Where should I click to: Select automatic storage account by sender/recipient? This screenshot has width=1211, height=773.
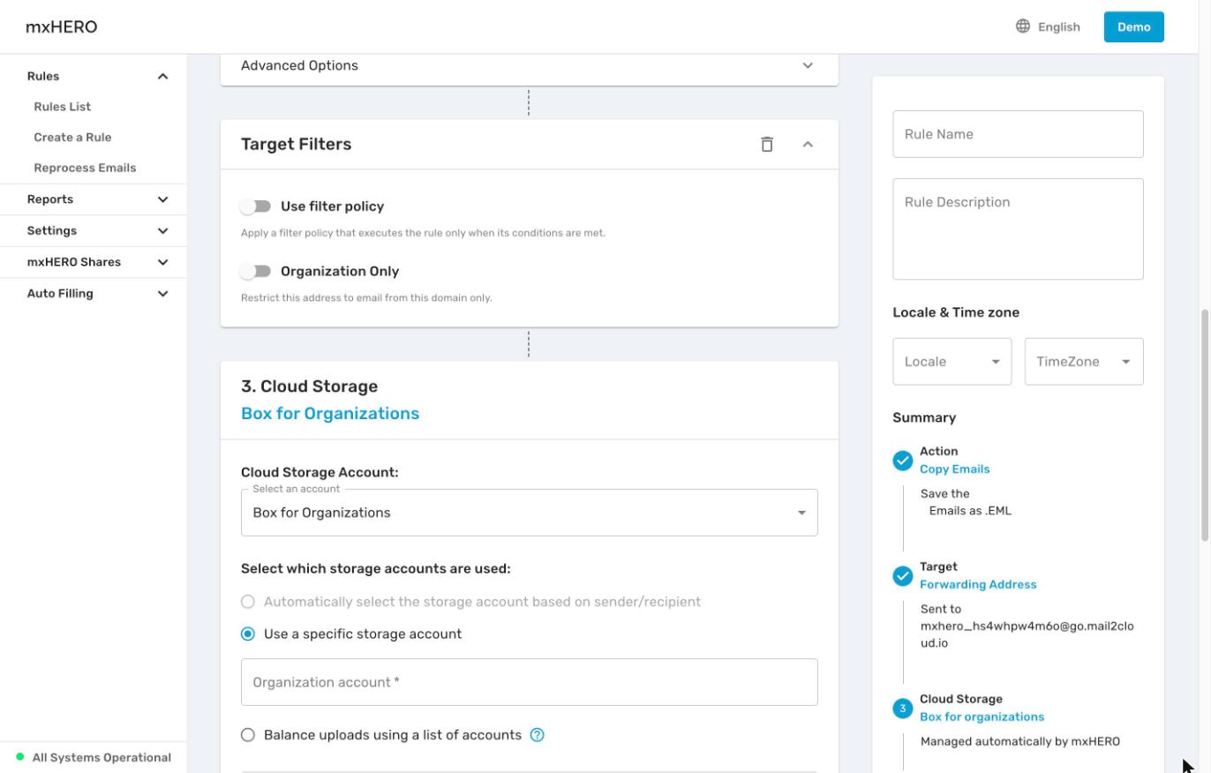pyautogui.click(x=248, y=602)
